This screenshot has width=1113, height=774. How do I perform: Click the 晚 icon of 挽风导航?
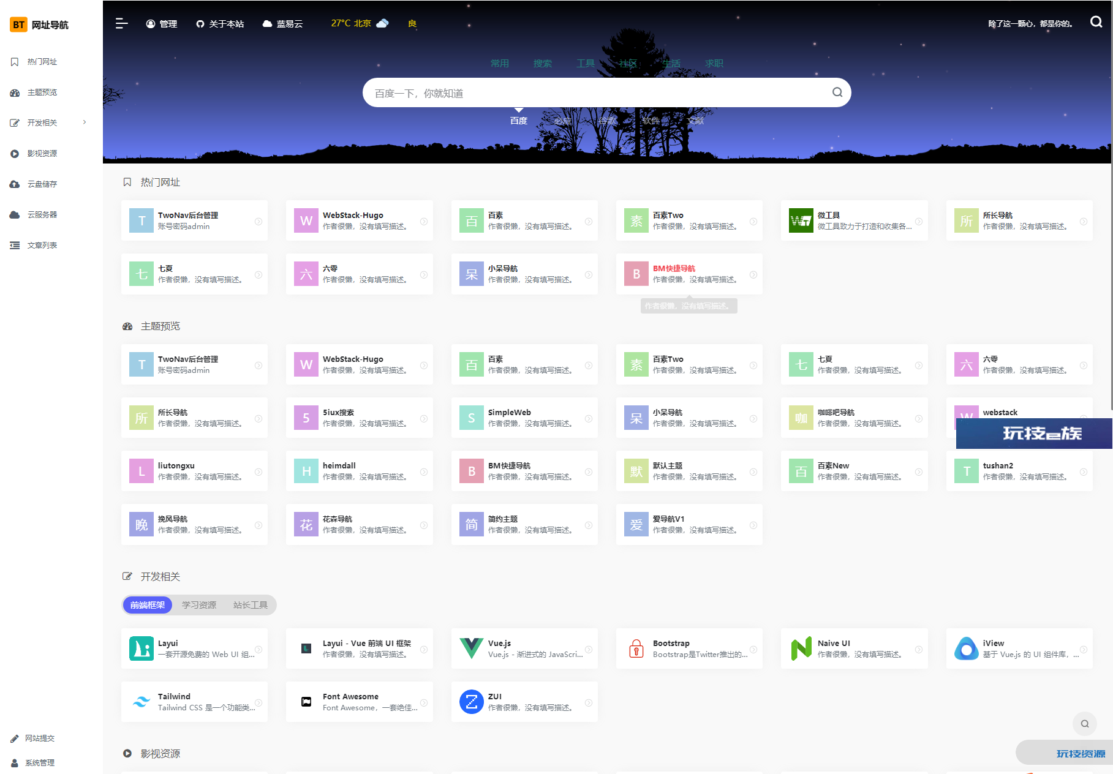pyautogui.click(x=141, y=524)
